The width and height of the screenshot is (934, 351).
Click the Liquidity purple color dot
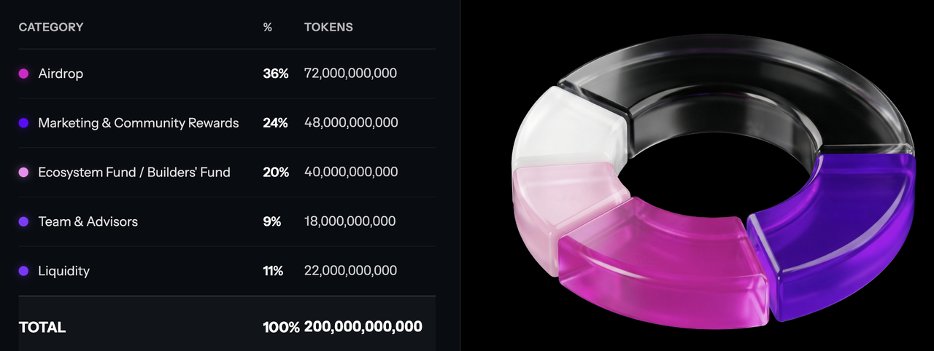click(23, 271)
